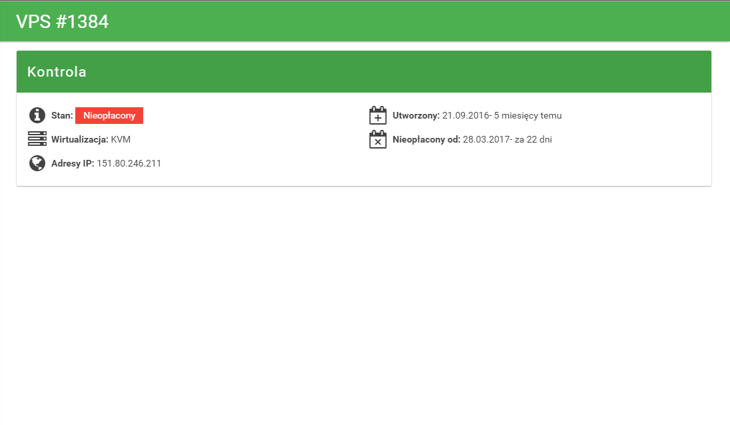
Task: Click the Kontrola panel header
Action: [x=364, y=72]
